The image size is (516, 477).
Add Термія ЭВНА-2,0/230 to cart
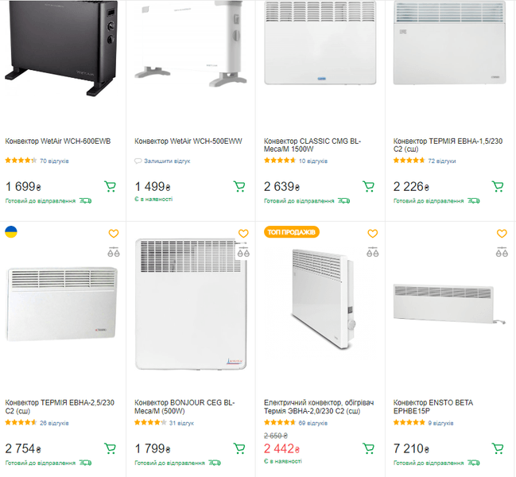[x=369, y=448]
